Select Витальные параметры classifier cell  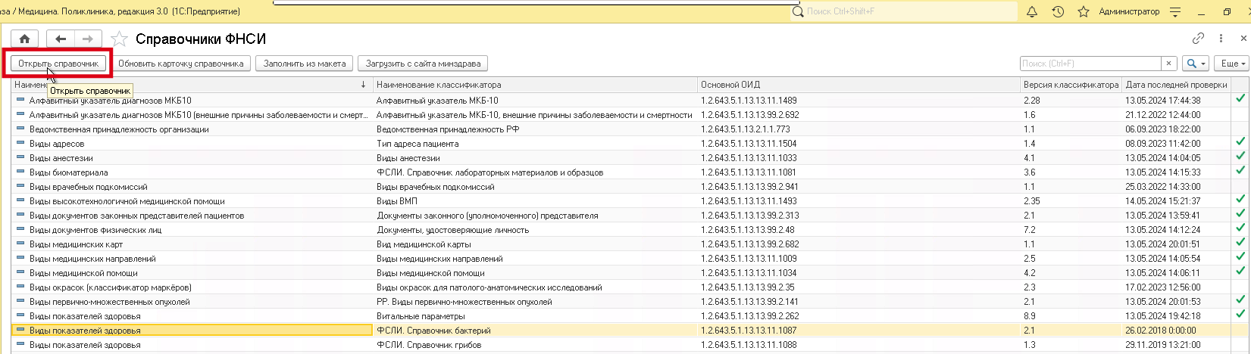coord(535,315)
